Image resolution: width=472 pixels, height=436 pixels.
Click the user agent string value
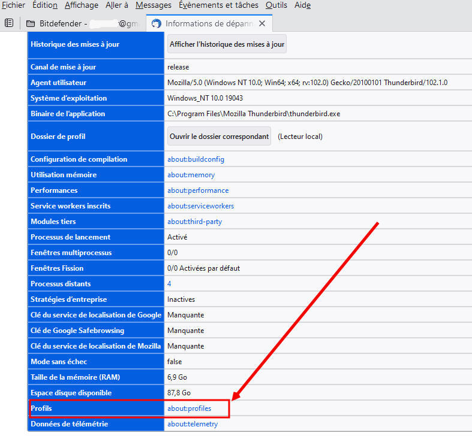[x=307, y=83]
